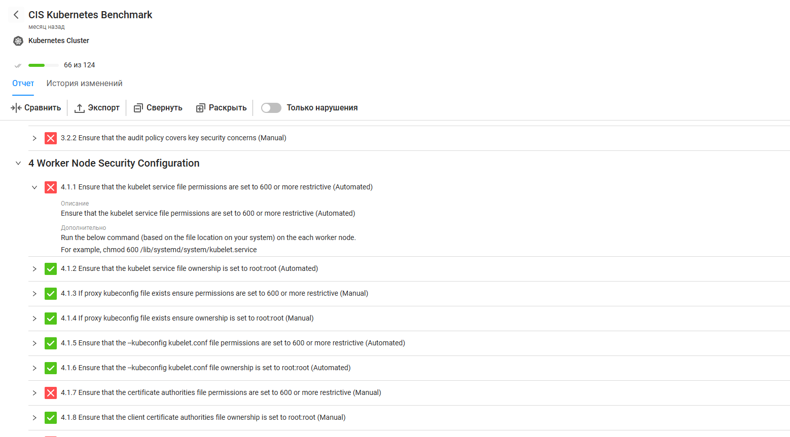Click the Только нарушения label
Viewport: 790px width, 437px height.
(x=322, y=108)
